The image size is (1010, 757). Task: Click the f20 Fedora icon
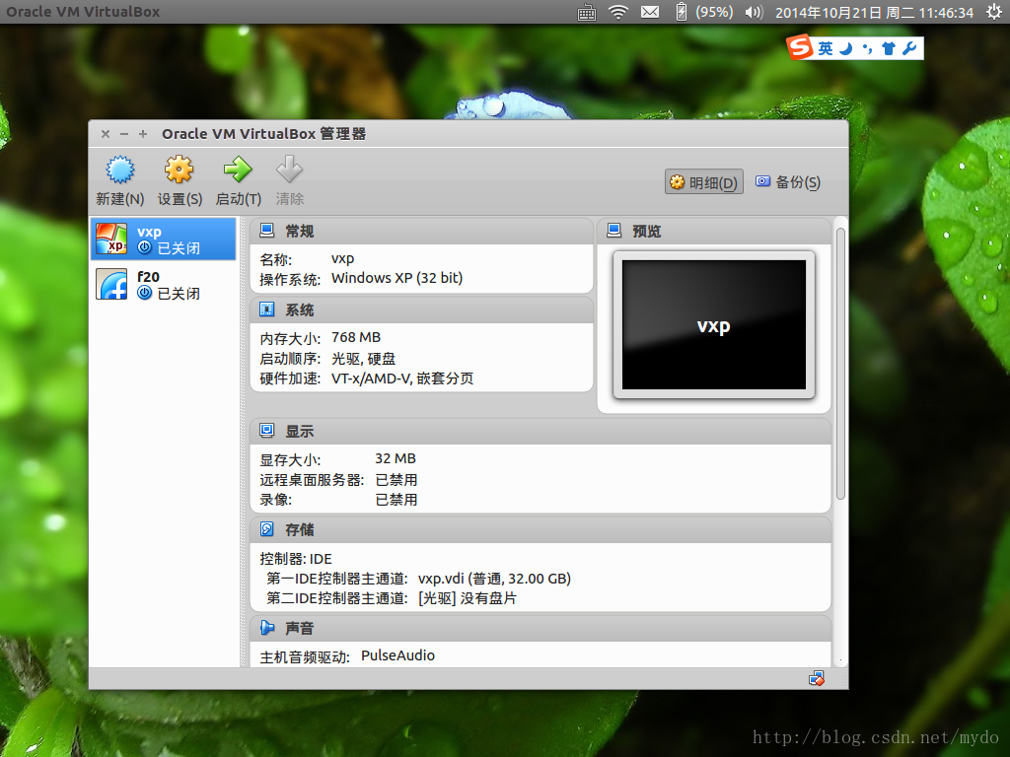(112, 285)
